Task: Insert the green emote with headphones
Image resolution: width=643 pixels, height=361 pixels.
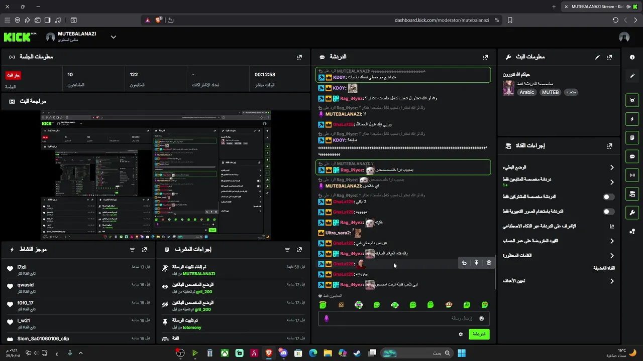Action: click(x=395, y=305)
